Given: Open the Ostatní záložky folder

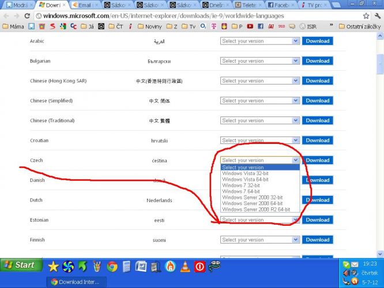Looking at the screenshot, I should tap(360, 26).
